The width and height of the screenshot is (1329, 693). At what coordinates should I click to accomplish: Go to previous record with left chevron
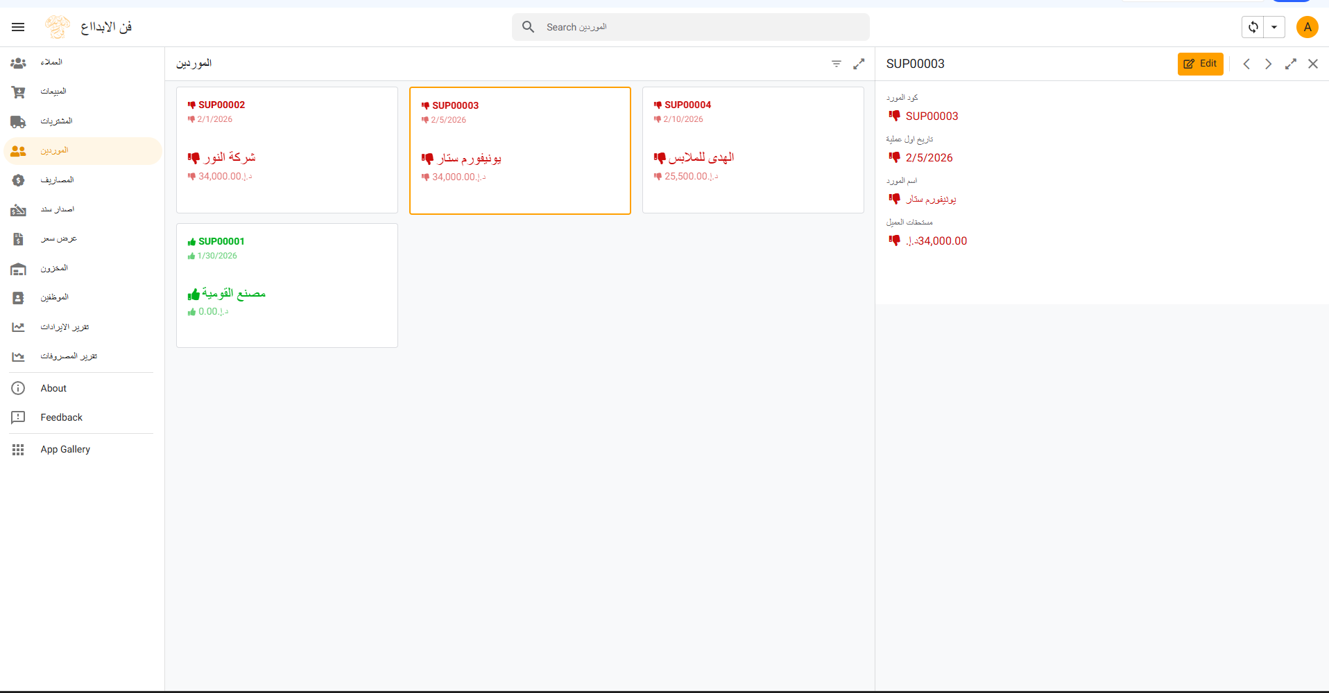tap(1246, 64)
